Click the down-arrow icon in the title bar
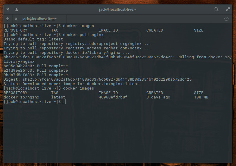The image size is (236, 166). (x=17, y=9)
